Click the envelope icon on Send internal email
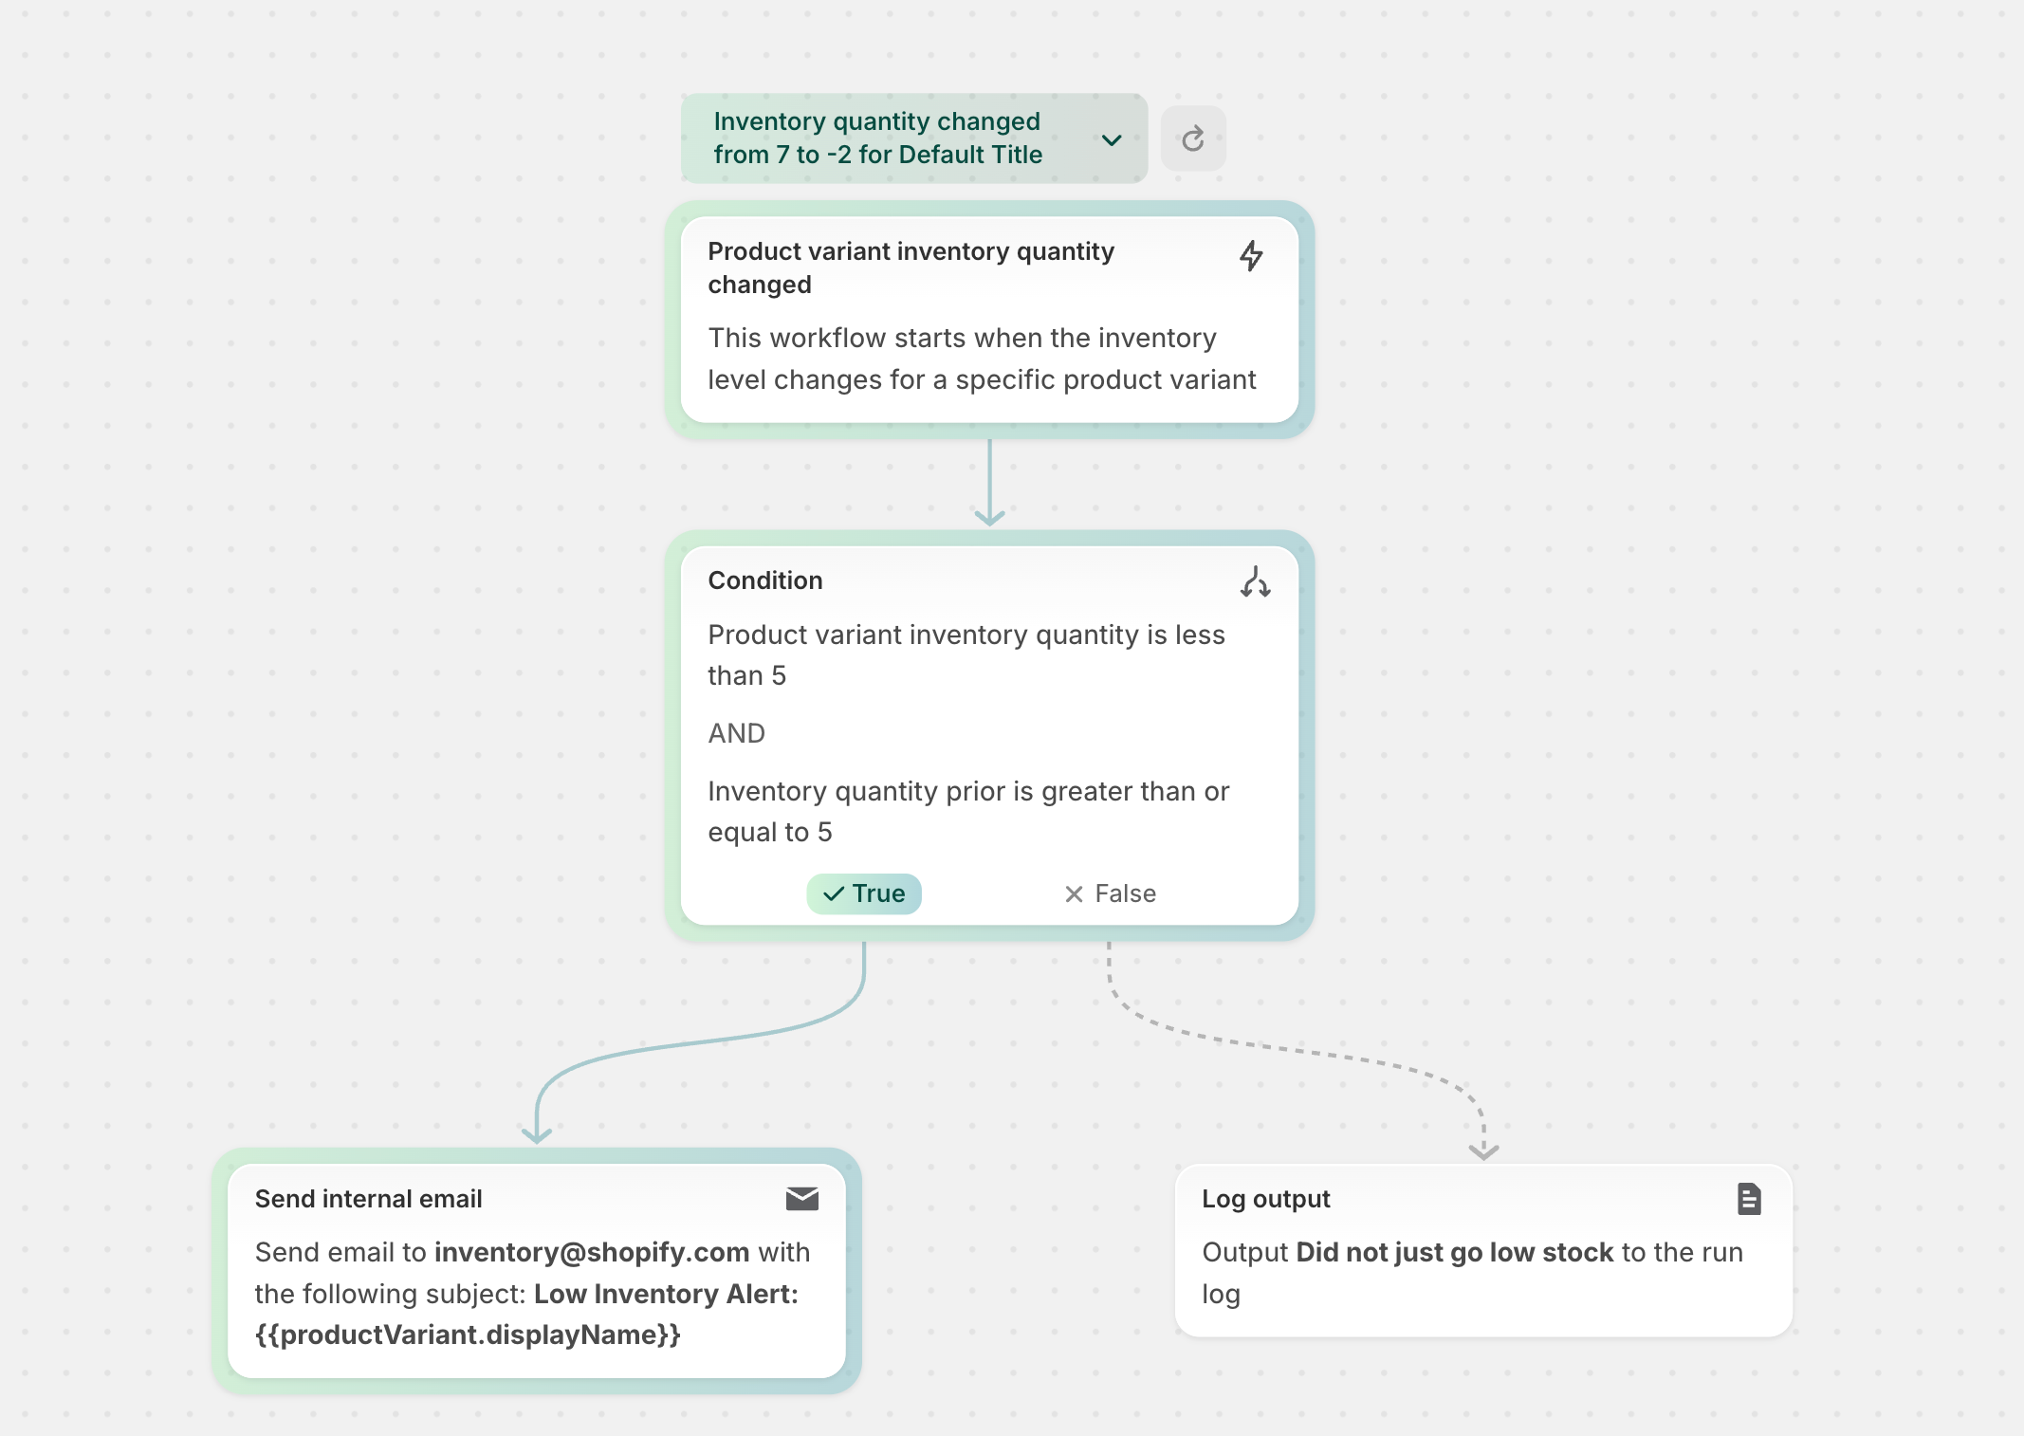 [801, 1199]
